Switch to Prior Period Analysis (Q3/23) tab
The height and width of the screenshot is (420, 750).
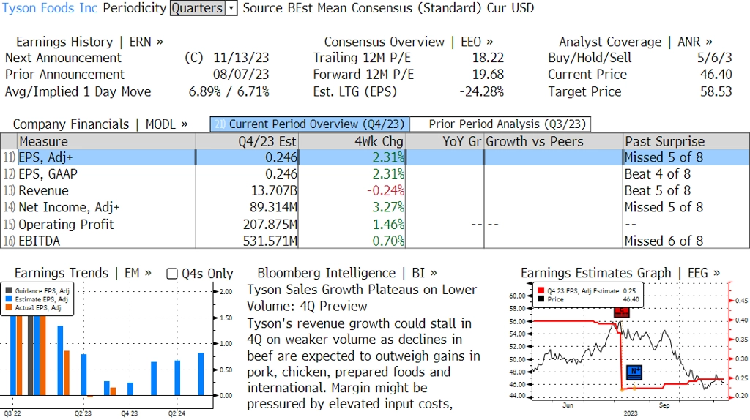point(500,124)
